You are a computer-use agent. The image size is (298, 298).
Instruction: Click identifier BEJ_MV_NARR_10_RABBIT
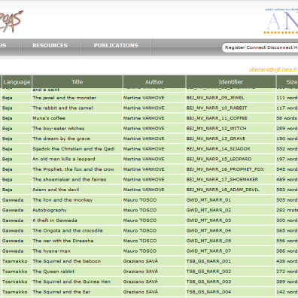coord(217,108)
